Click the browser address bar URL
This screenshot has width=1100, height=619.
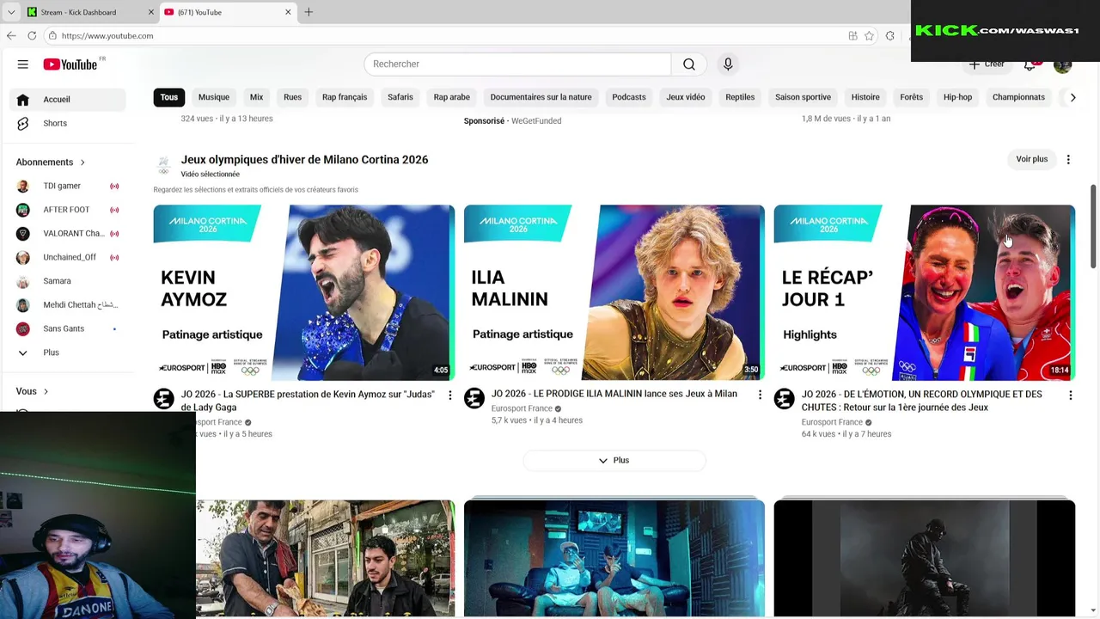pyautogui.click(x=107, y=36)
